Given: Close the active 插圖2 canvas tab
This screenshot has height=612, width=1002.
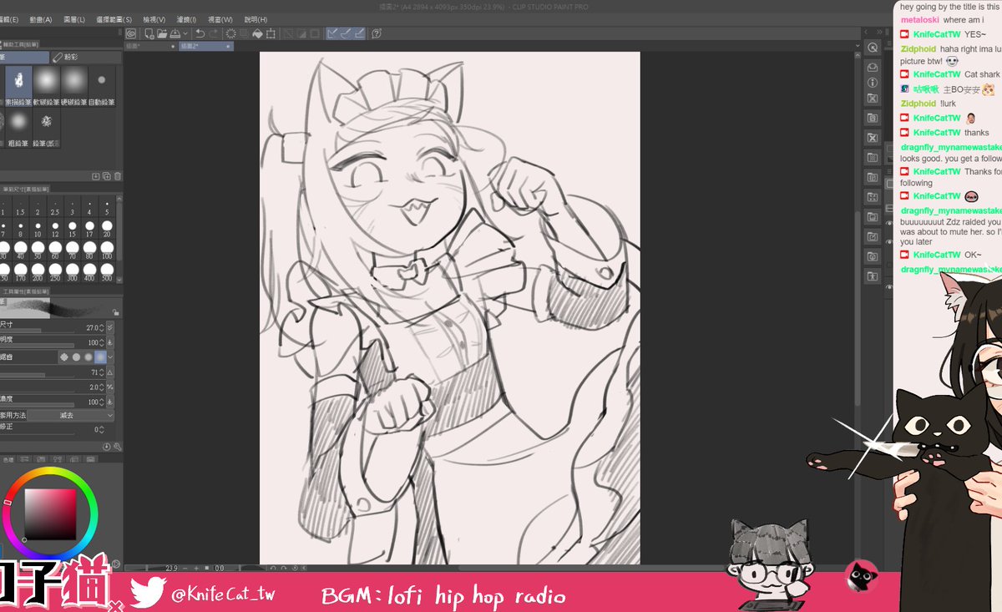Looking at the screenshot, I should [228, 47].
